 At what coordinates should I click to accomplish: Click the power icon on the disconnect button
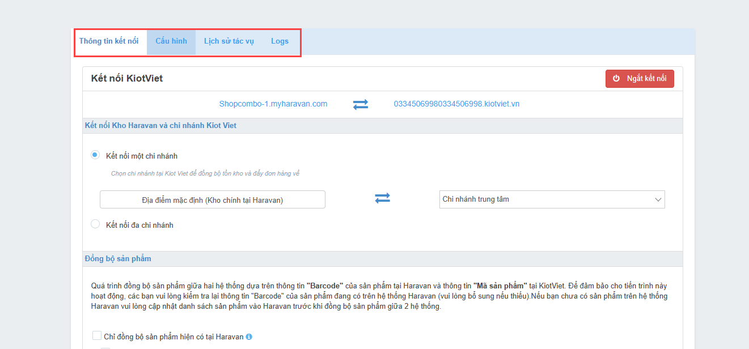(616, 79)
